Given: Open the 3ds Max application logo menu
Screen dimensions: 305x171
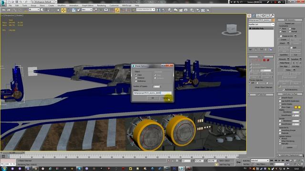Looking at the screenshot, I should click(x=3, y=3).
